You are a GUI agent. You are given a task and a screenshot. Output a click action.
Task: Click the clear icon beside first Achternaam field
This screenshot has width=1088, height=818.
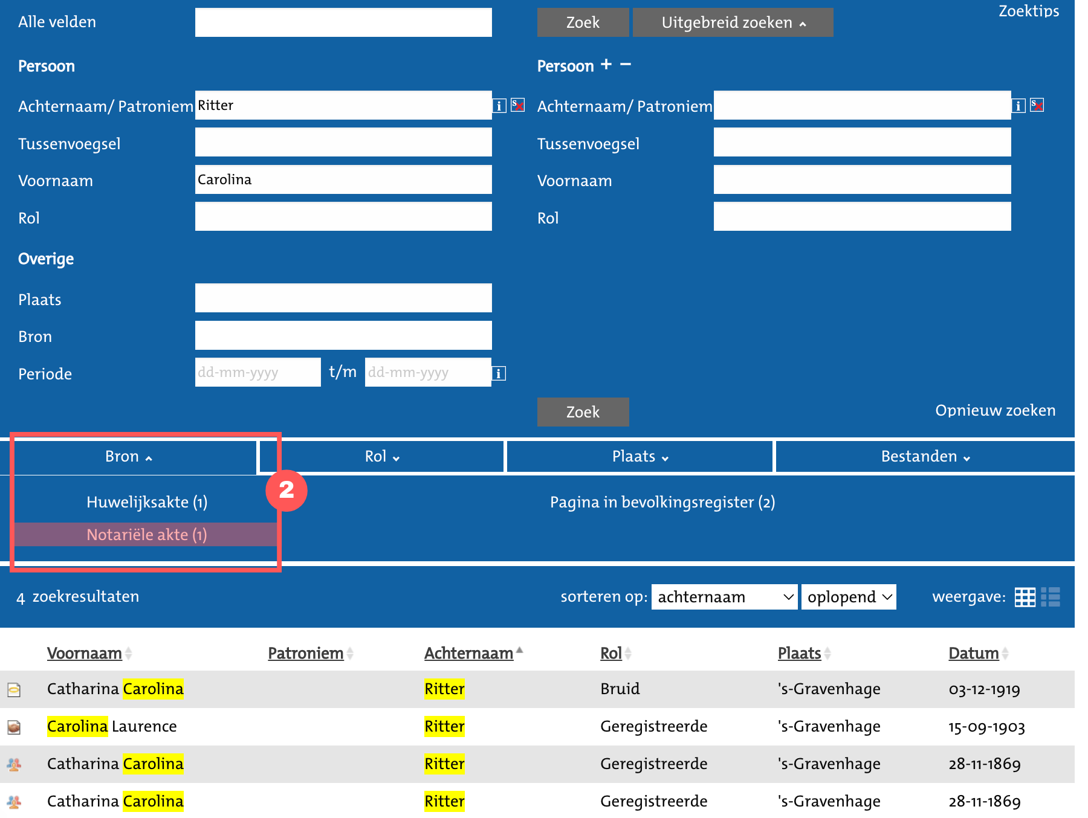[517, 106]
